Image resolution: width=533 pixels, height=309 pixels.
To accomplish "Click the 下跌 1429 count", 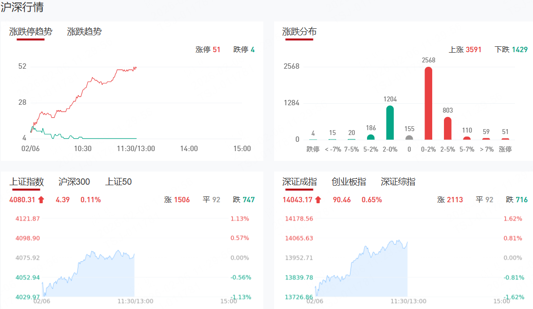I will [511, 49].
